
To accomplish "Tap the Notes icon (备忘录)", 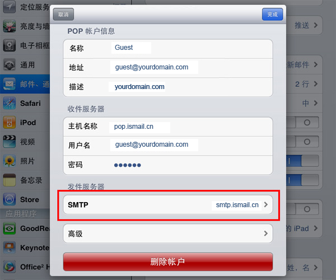I will 9,180.
